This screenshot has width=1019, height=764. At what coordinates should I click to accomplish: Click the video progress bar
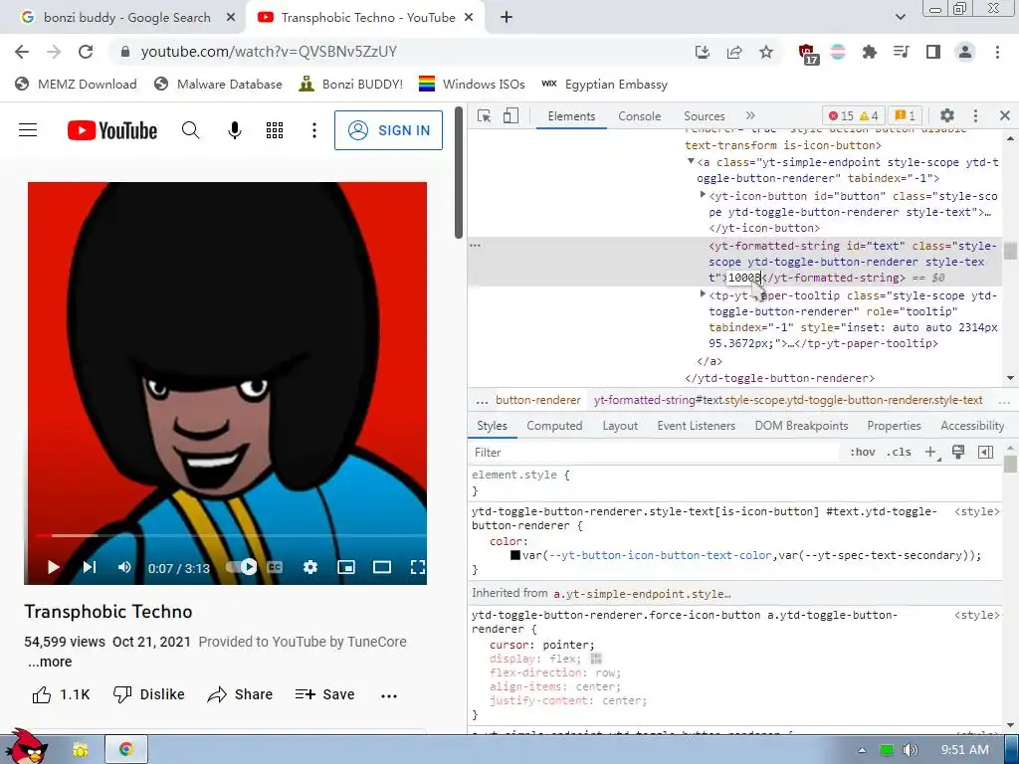click(x=231, y=536)
